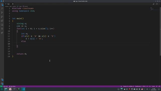161x91 pixels.
Task: Open the notifications bell in the status bar
Action: 159,86
